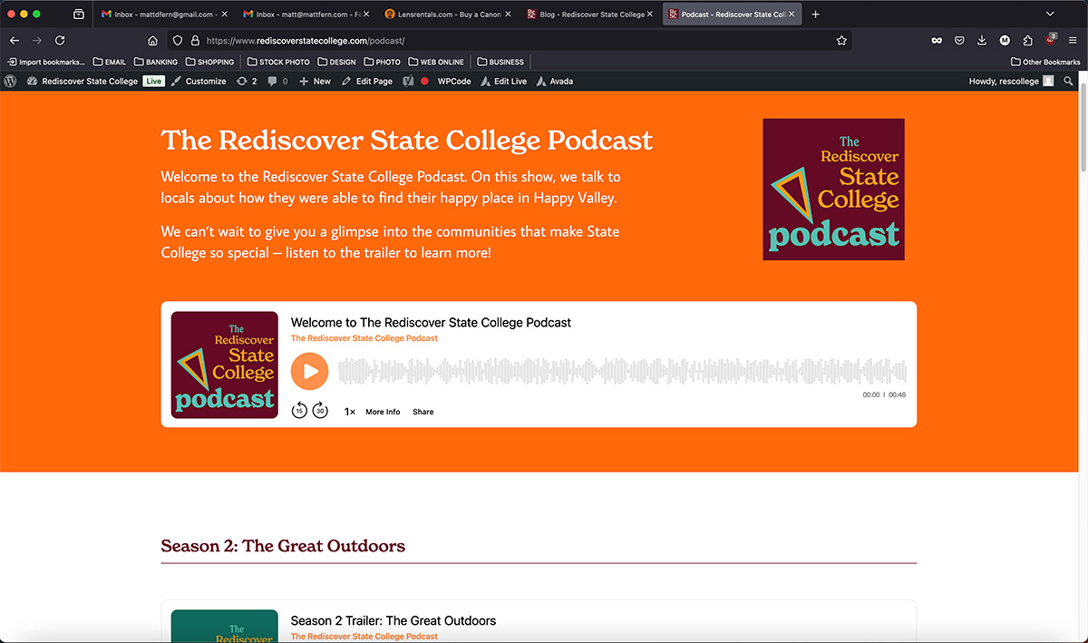The width and height of the screenshot is (1088, 643).
Task: Click the browser back arrow
Action: click(15, 41)
